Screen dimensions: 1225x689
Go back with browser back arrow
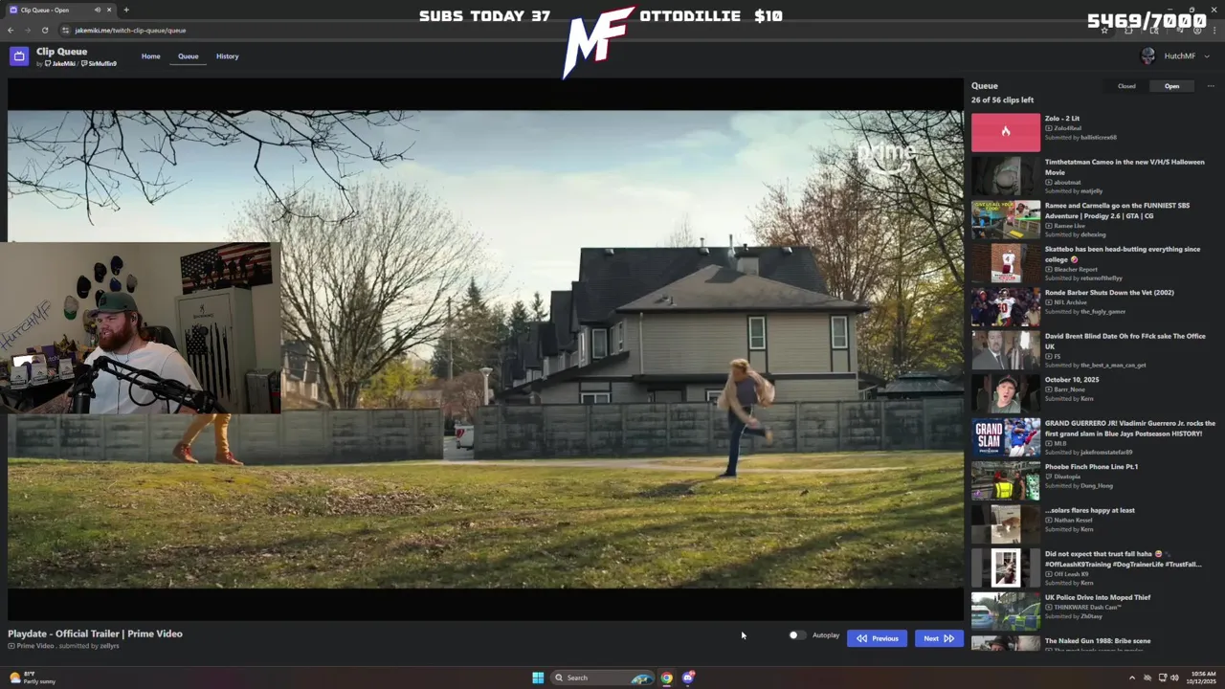(11, 31)
